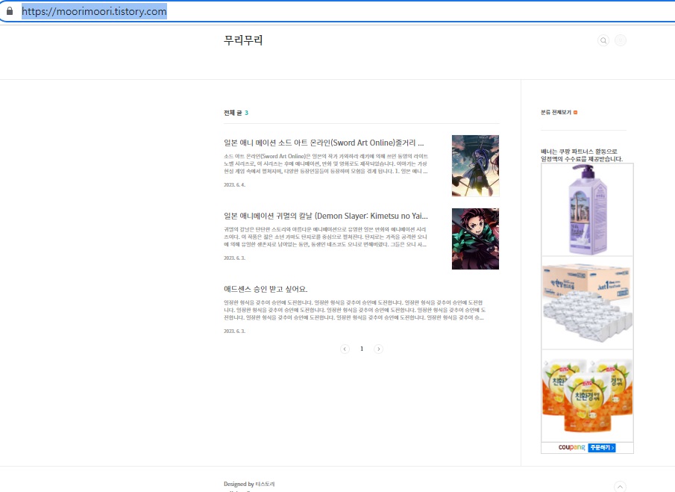Image resolution: width=675 pixels, height=492 pixels.
Task: Click the round profile icon beside search
Action: point(621,40)
